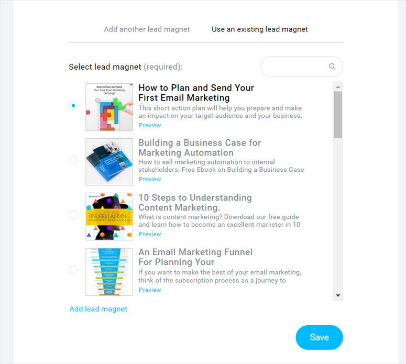406x364 pixels.
Task: Select the Email Marketing Campaign radio button
Action: pos(73,105)
